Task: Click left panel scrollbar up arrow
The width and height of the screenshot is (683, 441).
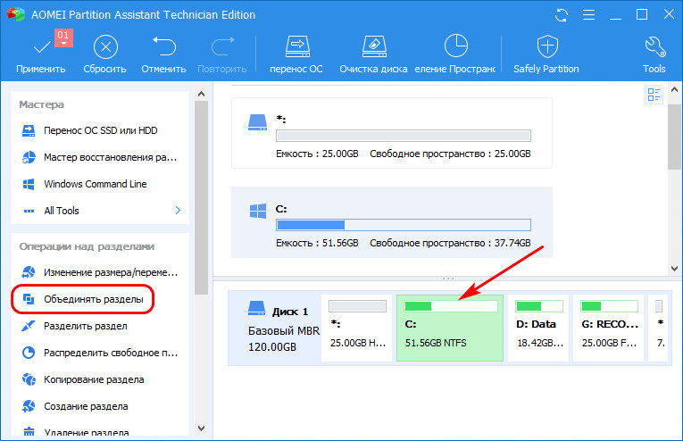Action: tap(201, 94)
